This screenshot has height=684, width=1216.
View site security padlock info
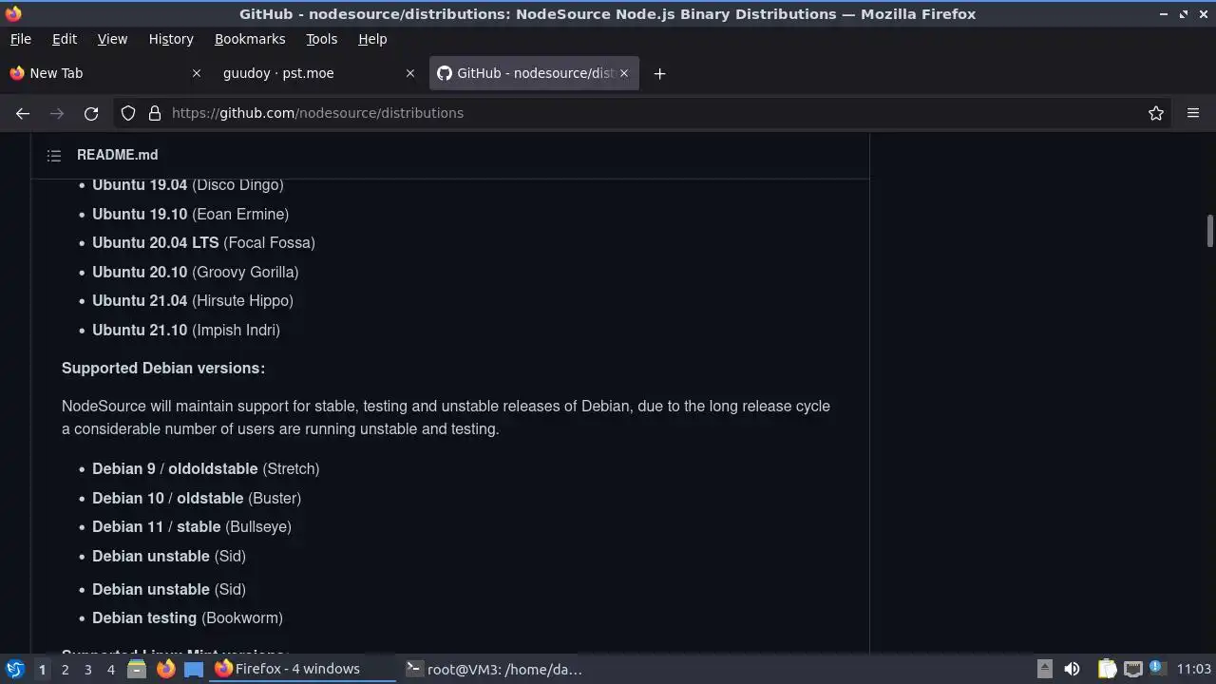[x=155, y=113]
